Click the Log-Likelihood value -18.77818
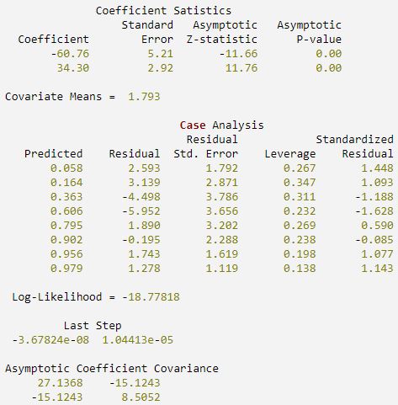Image resolution: width=398 pixels, height=405 pixels. pos(151,297)
